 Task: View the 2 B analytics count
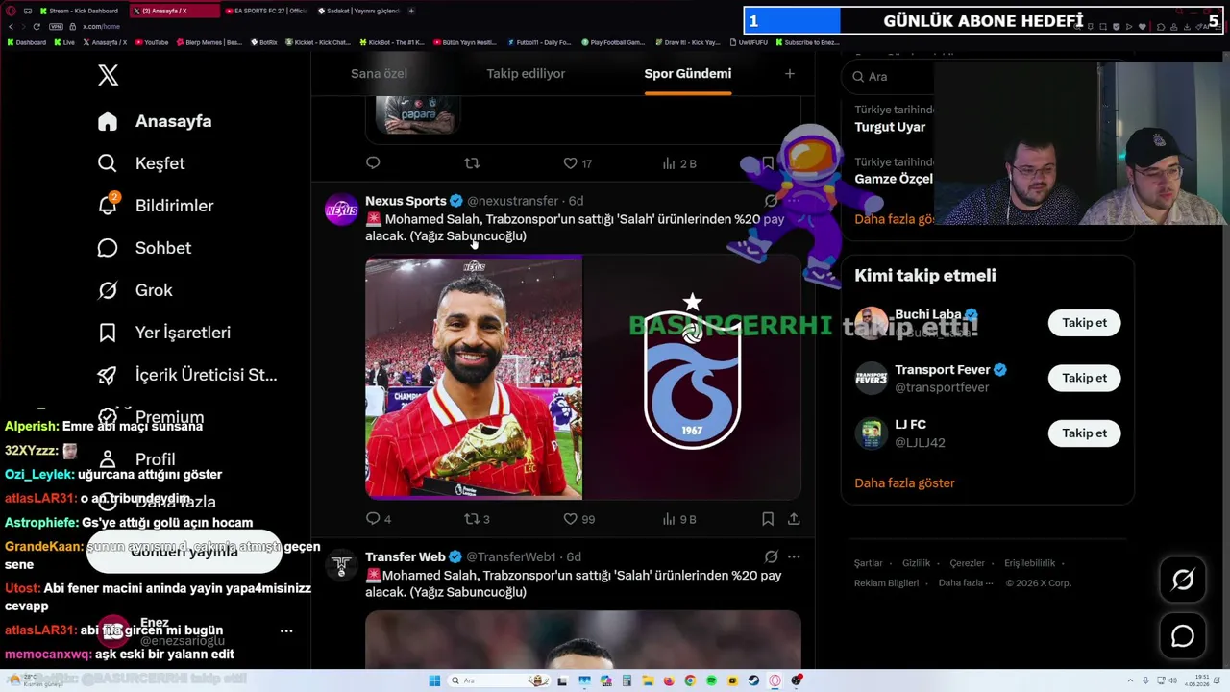click(x=678, y=163)
